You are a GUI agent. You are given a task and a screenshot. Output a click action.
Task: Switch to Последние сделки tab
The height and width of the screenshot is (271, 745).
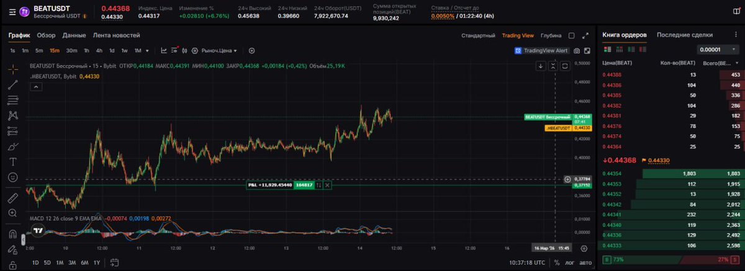coord(685,35)
